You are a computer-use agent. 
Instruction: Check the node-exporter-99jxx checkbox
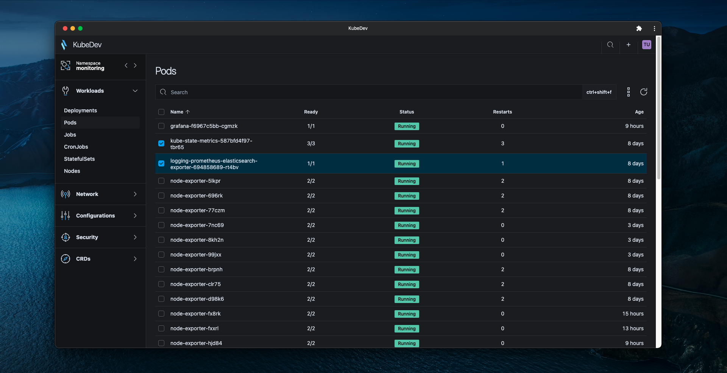161,255
